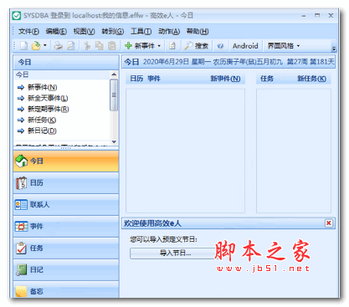
Task: Click the Print preview toolbar icon
Action: [71, 46]
